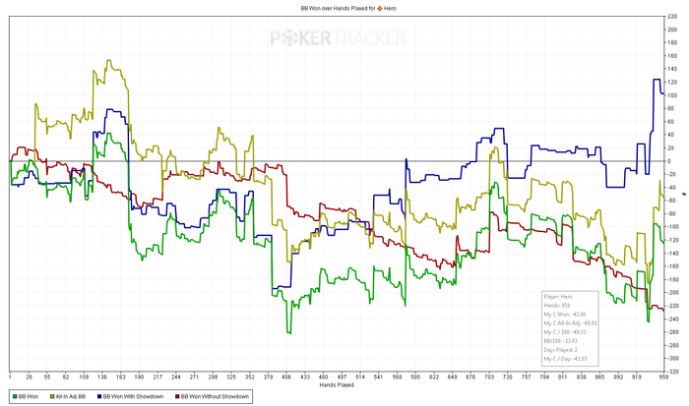
Task: Click the 'Hands: 959' line in the info box
Action: point(557,306)
